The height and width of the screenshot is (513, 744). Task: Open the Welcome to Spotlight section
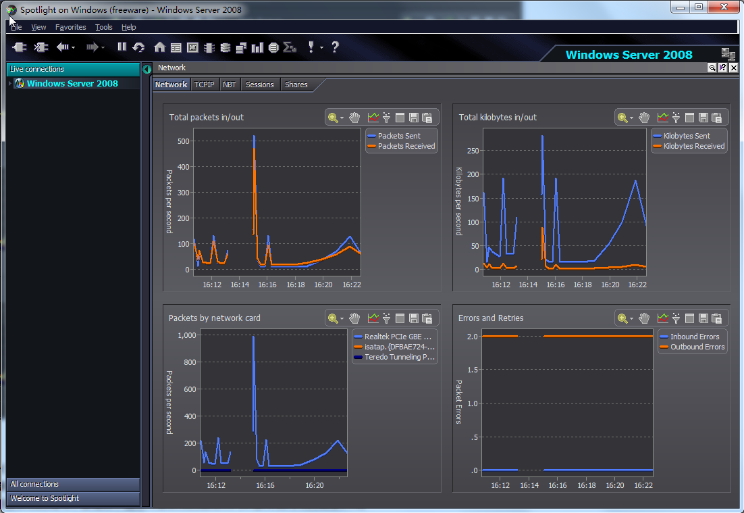coord(73,498)
